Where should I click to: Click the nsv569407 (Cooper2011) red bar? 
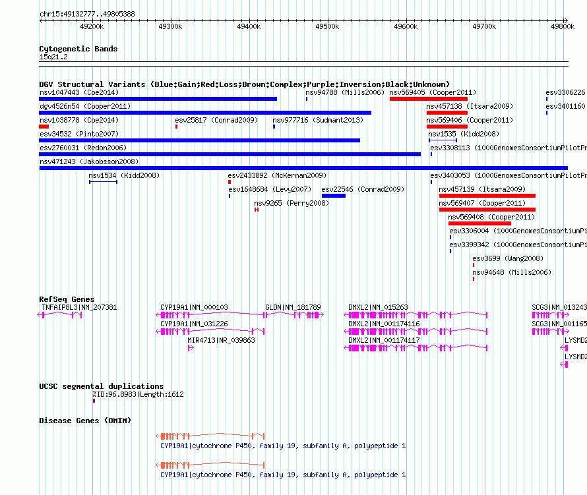pos(487,210)
